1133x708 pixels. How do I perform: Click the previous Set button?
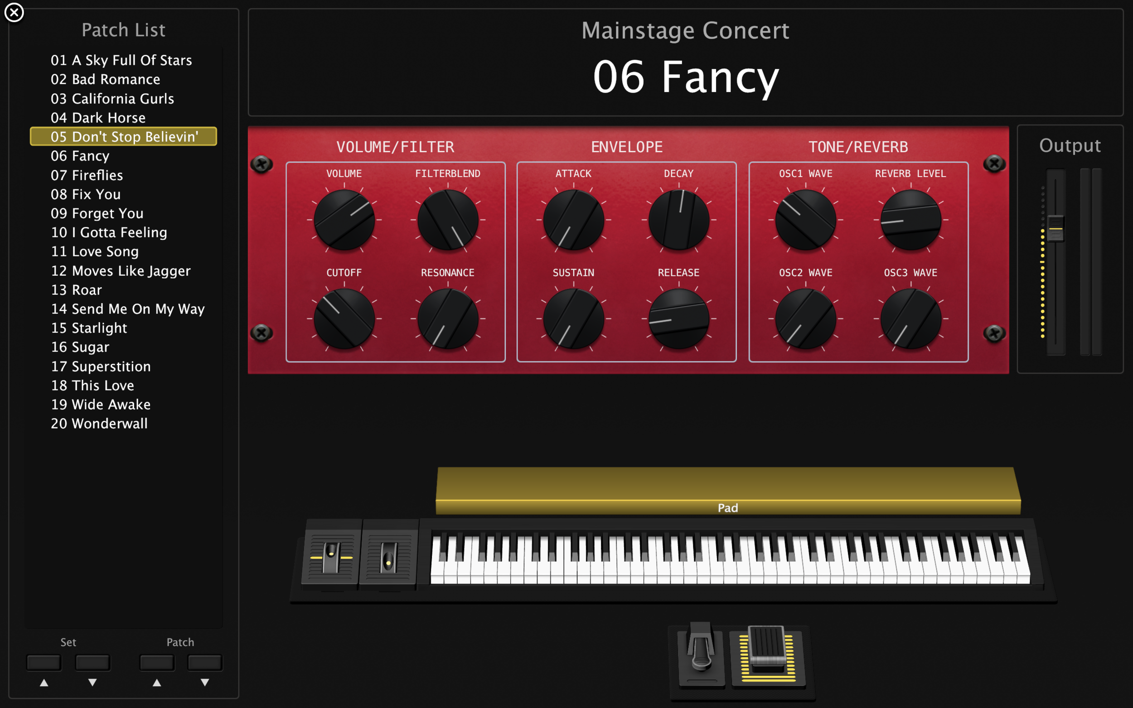click(x=44, y=662)
